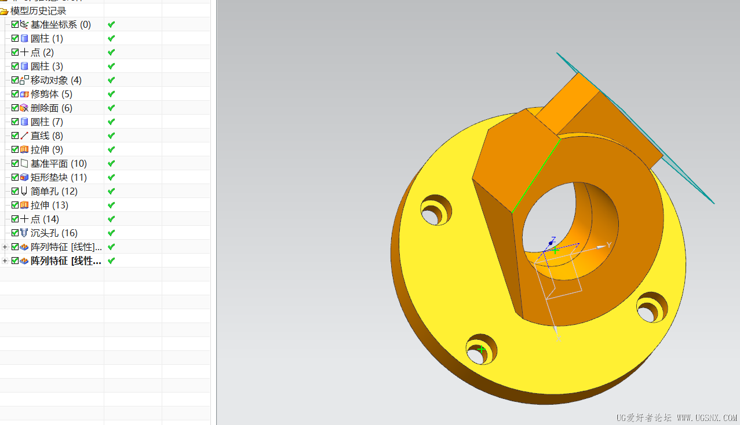The width and height of the screenshot is (740, 425).
Task: Uncheck the 圆柱 (1) checkbox
Action: [x=15, y=38]
